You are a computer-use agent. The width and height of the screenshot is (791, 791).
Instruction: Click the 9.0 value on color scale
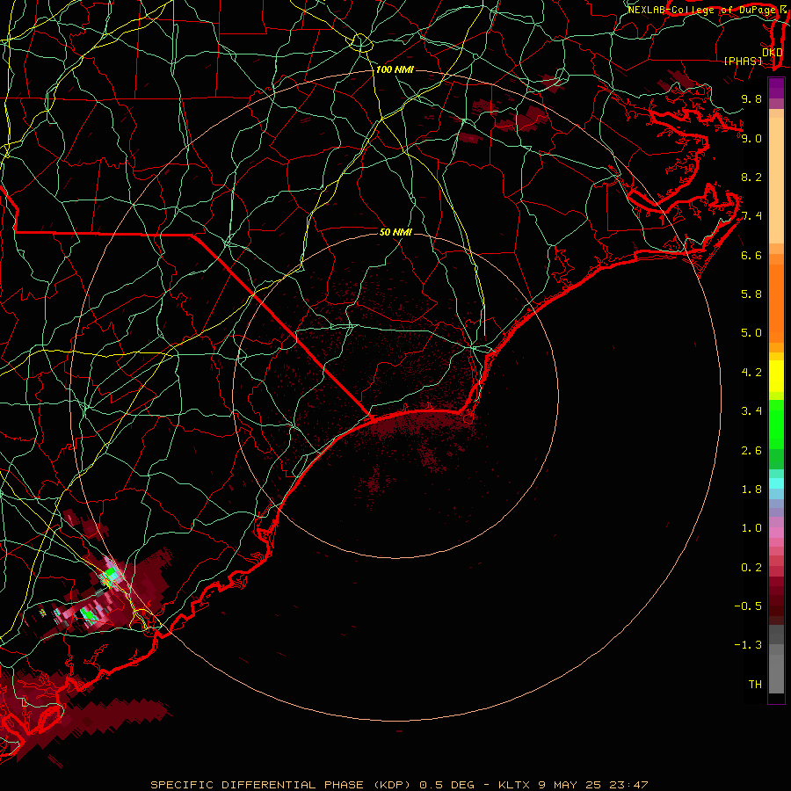click(751, 138)
